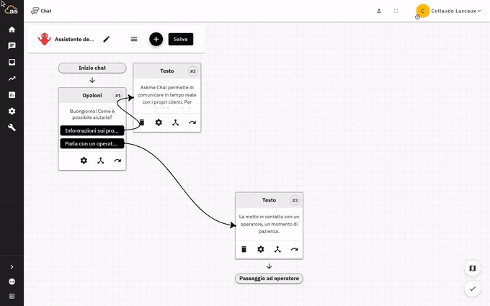Click the Informazioni sui pro... option
490x306 pixels.
92,131
